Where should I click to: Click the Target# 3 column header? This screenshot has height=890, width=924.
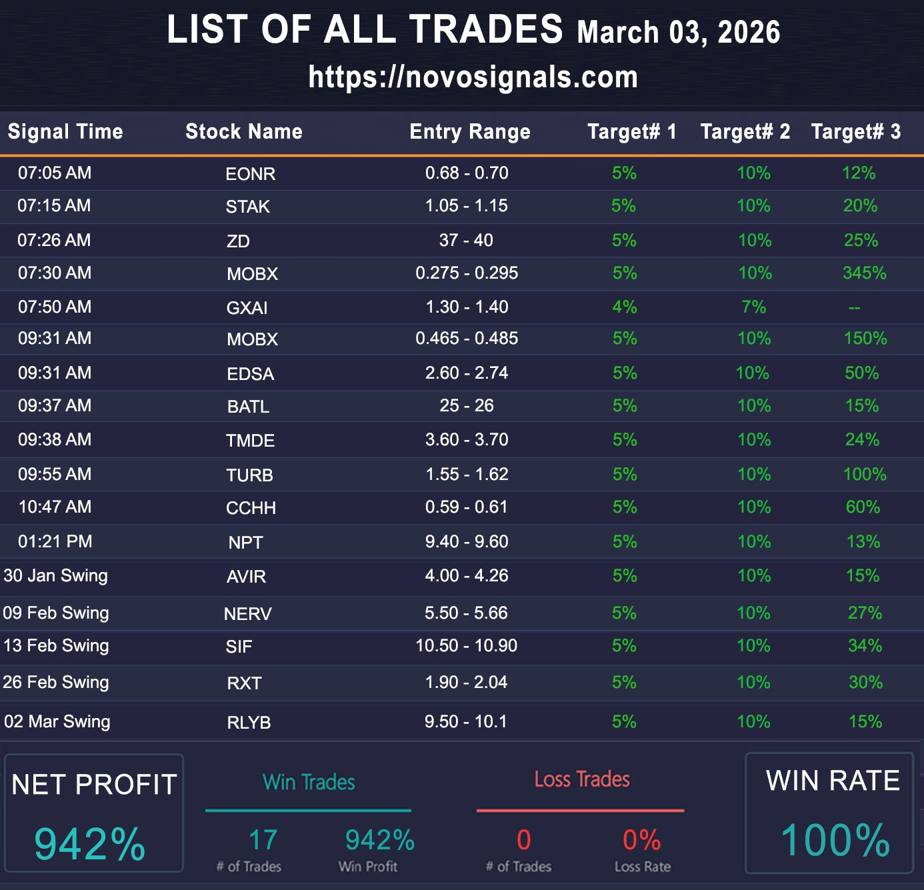coord(855,131)
